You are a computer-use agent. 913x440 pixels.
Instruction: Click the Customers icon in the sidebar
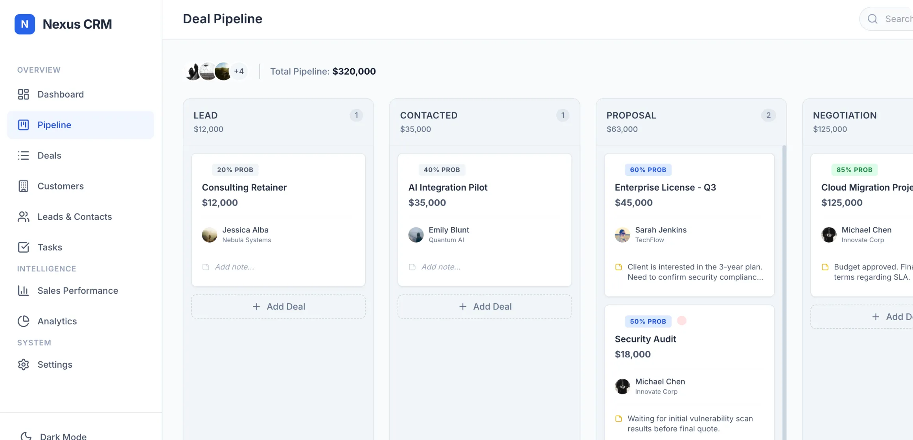[23, 186]
